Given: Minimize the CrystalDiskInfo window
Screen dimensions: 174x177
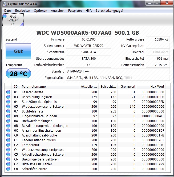Looking at the screenshot, I should click(x=150, y=3).
